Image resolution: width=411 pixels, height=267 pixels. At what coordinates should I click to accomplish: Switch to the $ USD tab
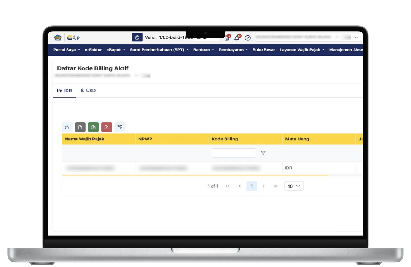pyautogui.click(x=88, y=91)
